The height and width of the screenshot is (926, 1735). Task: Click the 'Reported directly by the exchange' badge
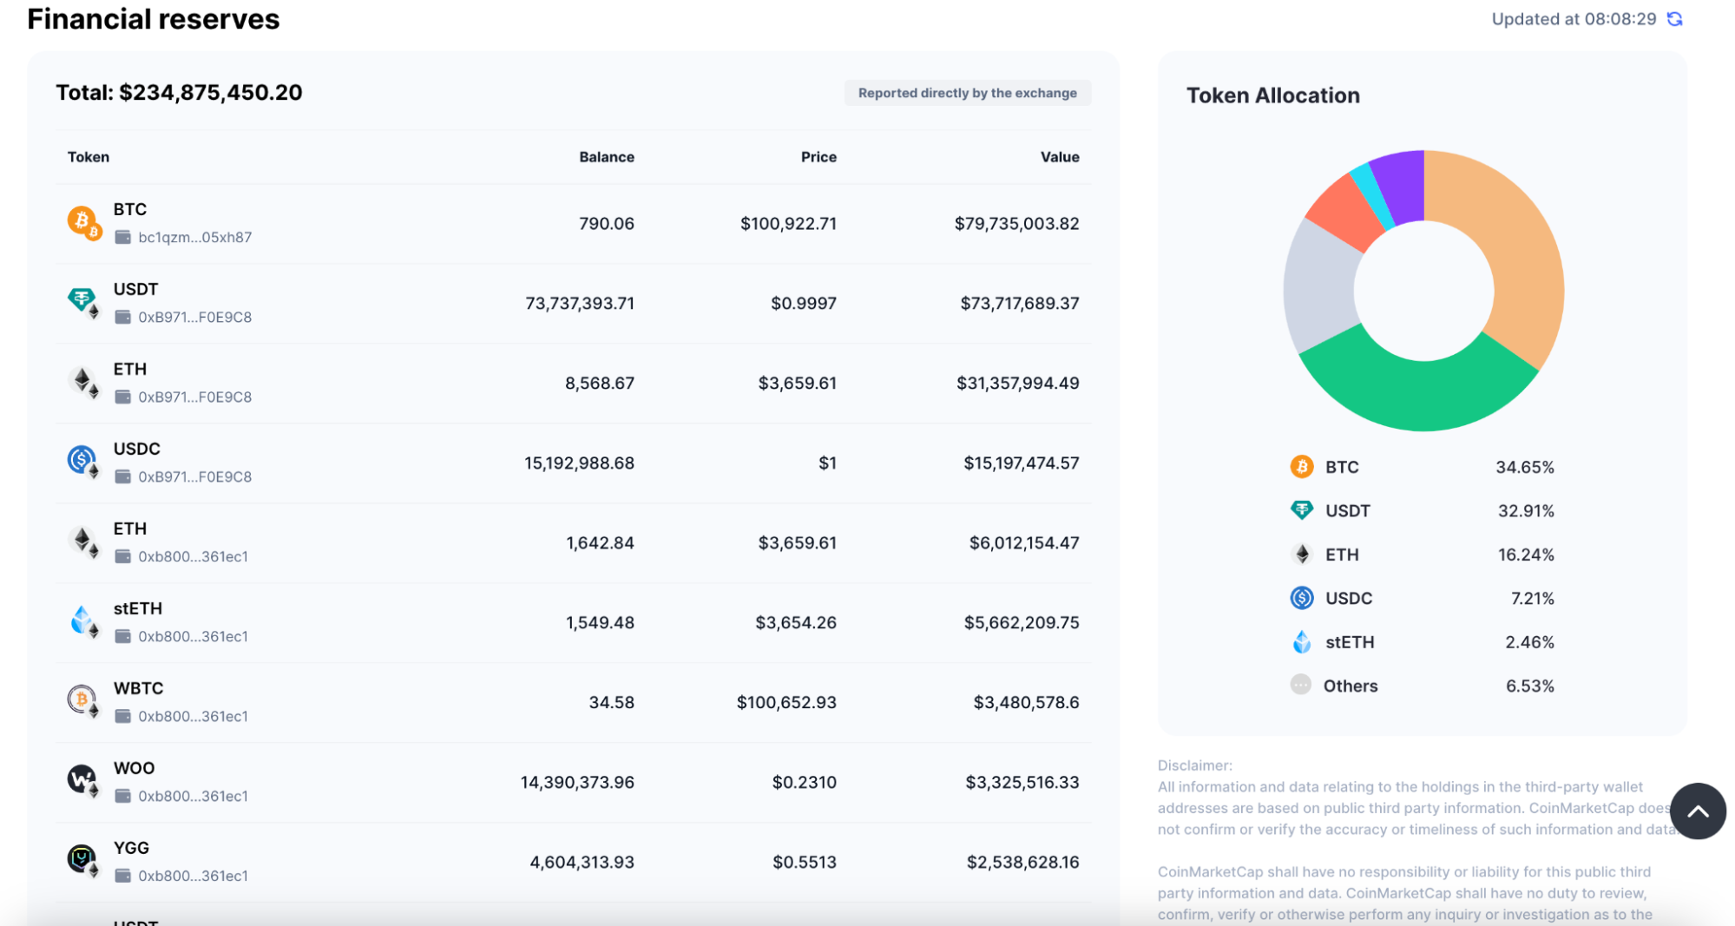coord(967,93)
